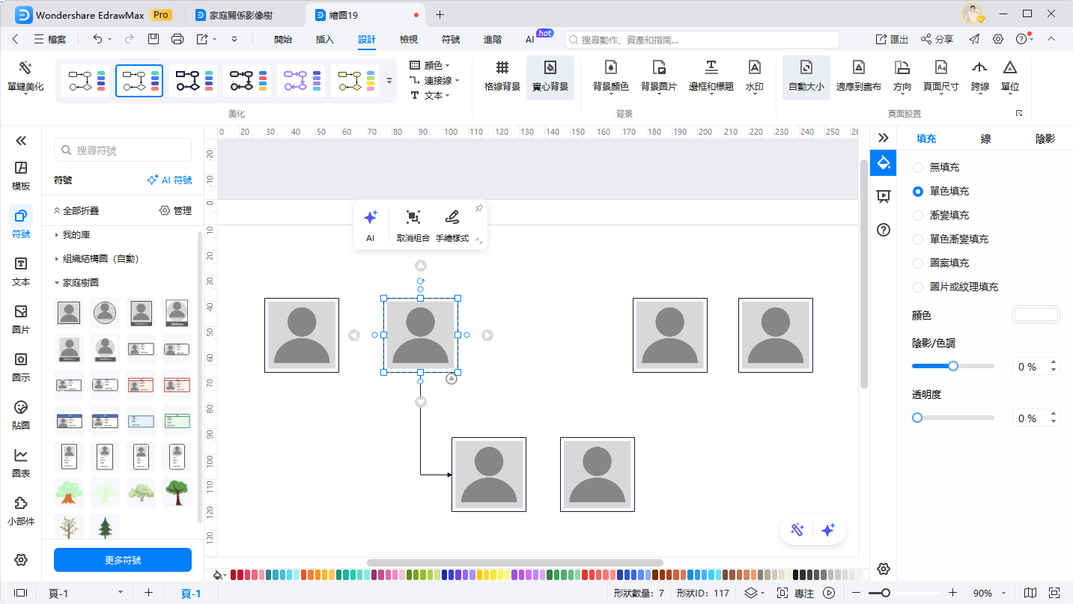The height and width of the screenshot is (604, 1073).
Task: Switch to the 插入 ribbon tab
Action: [x=324, y=40]
